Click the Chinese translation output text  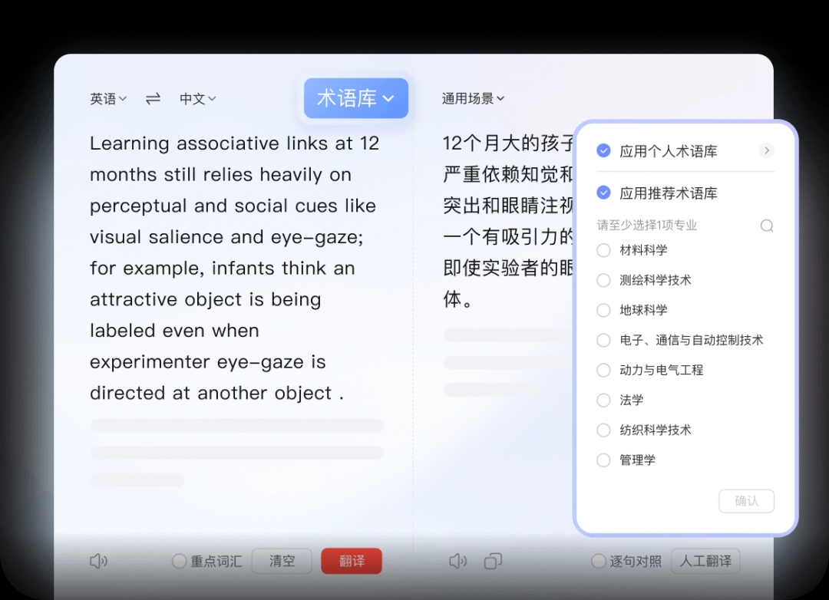pyautogui.click(x=507, y=221)
